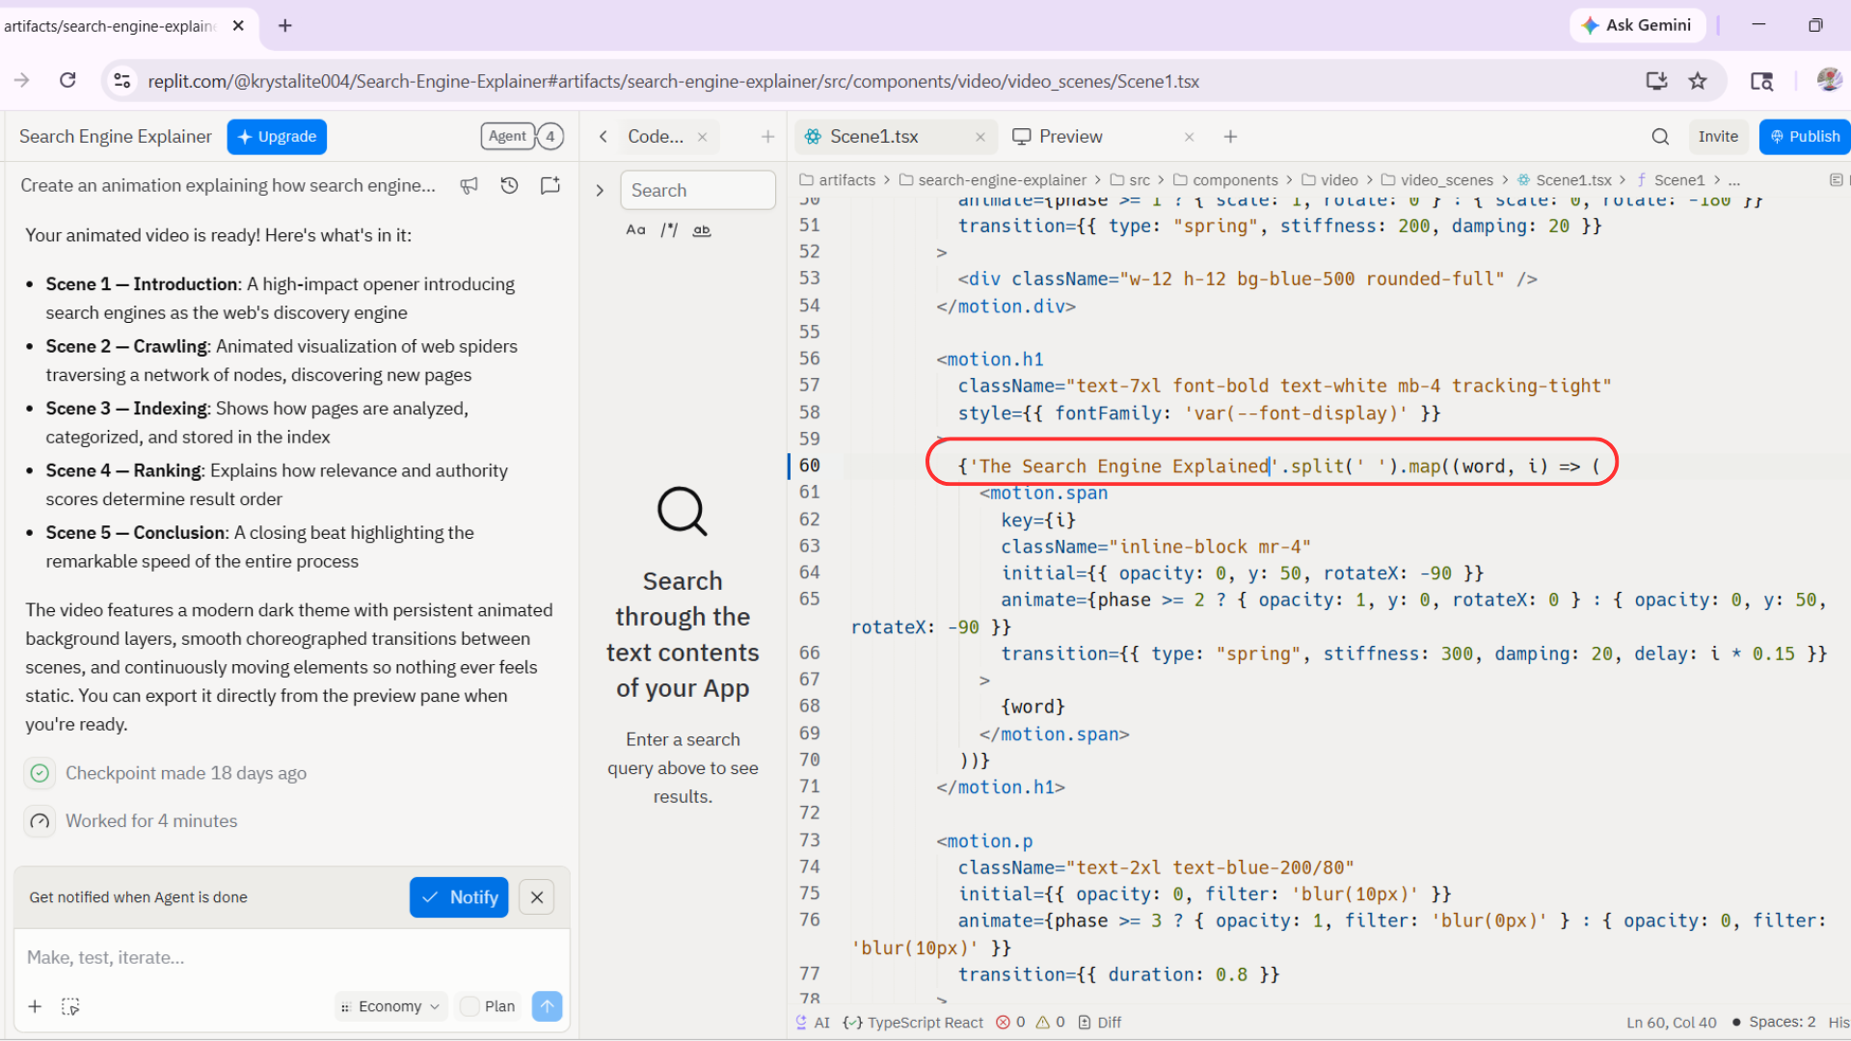Publish the app with the Publish button
1851x1041 pixels.
pos(1805,137)
